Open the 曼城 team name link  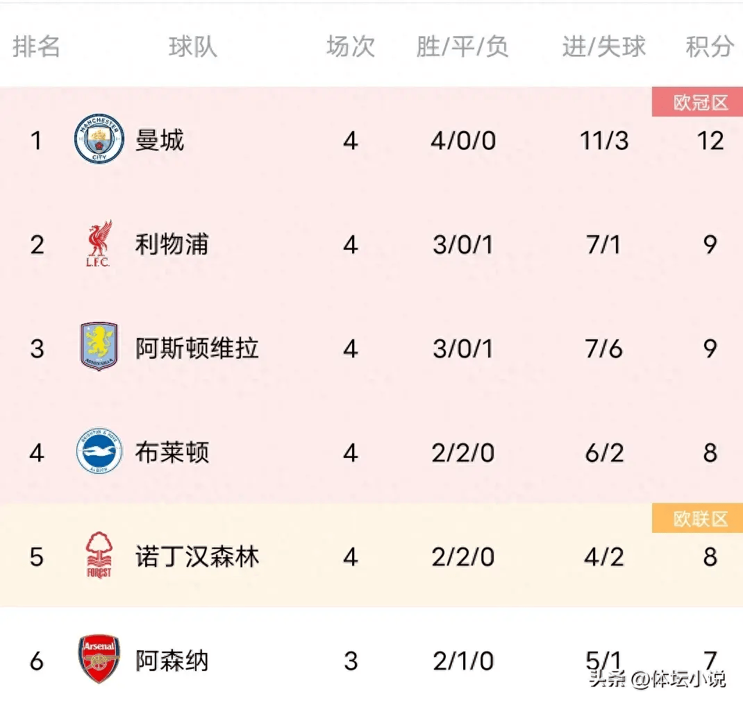coord(160,141)
